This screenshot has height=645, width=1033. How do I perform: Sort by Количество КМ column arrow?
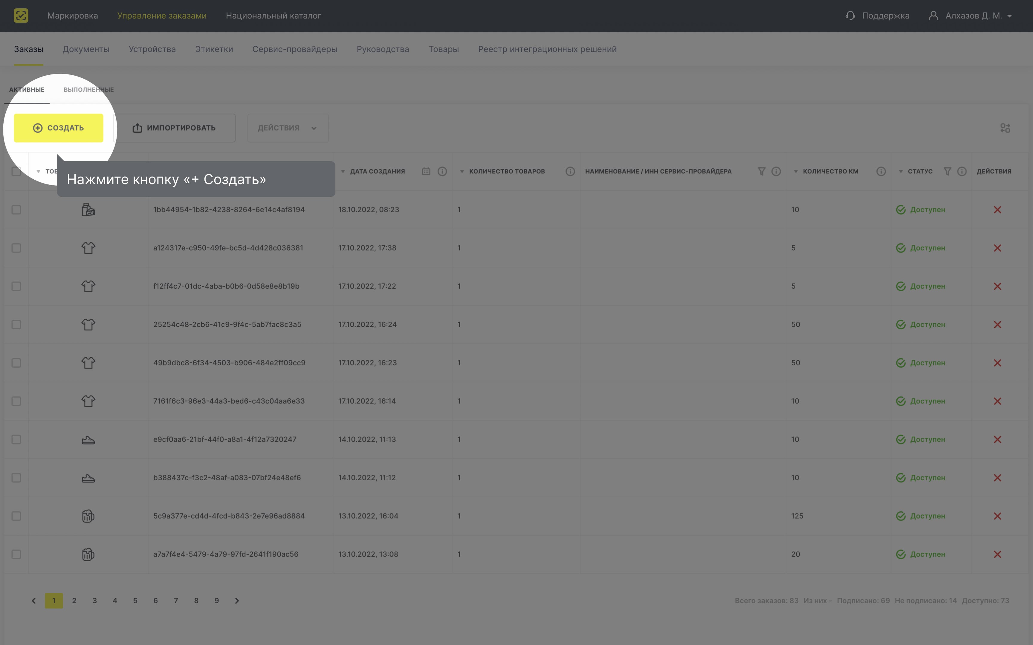[x=796, y=172]
